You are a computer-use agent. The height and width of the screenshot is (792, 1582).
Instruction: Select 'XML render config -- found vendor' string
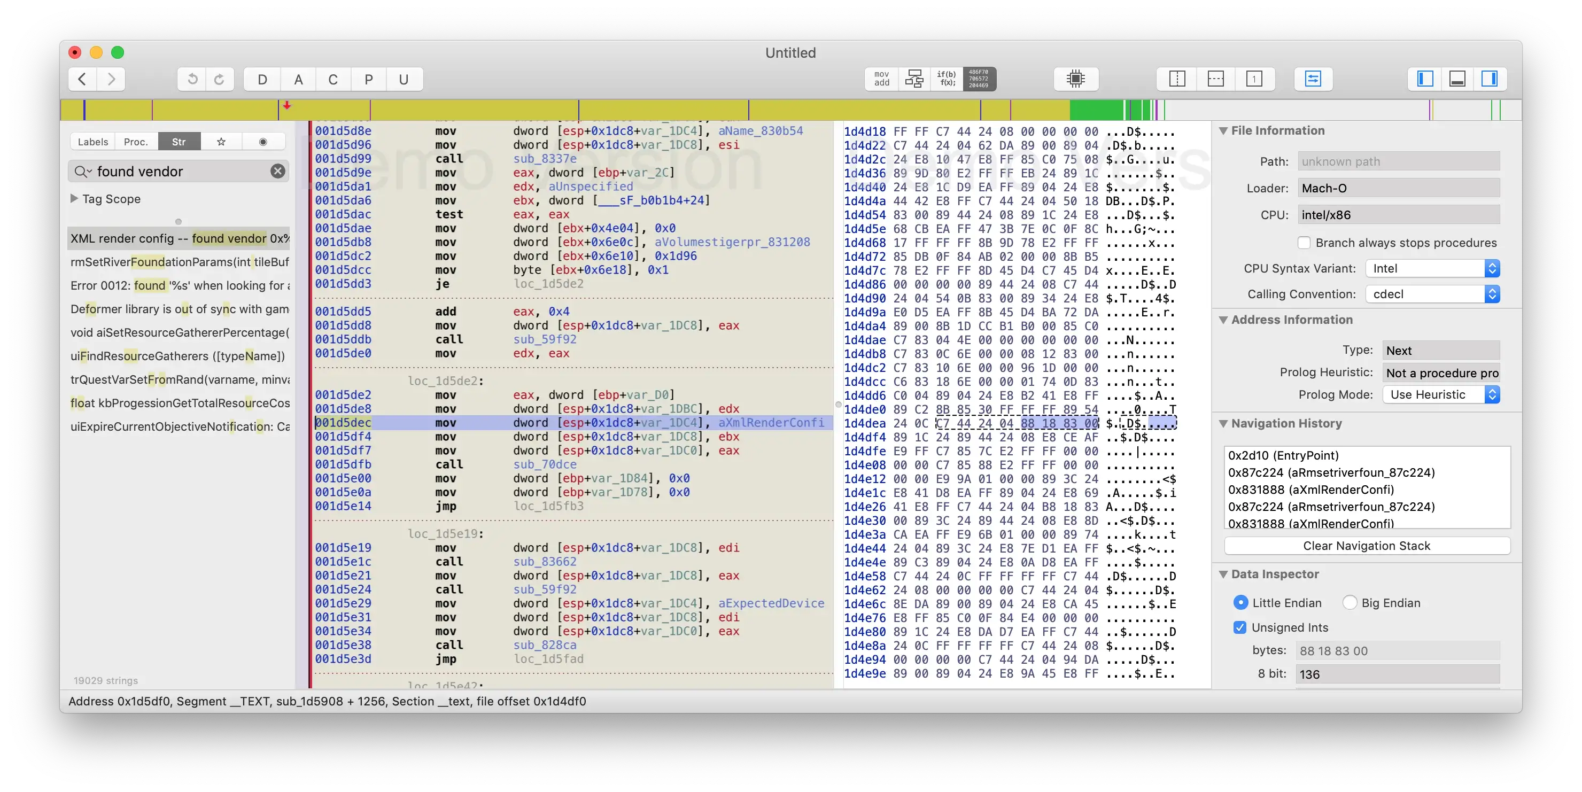click(x=179, y=238)
